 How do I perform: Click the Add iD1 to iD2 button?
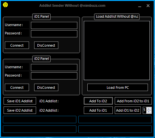(x=128, y=110)
